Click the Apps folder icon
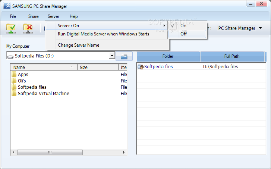 click(x=14, y=74)
